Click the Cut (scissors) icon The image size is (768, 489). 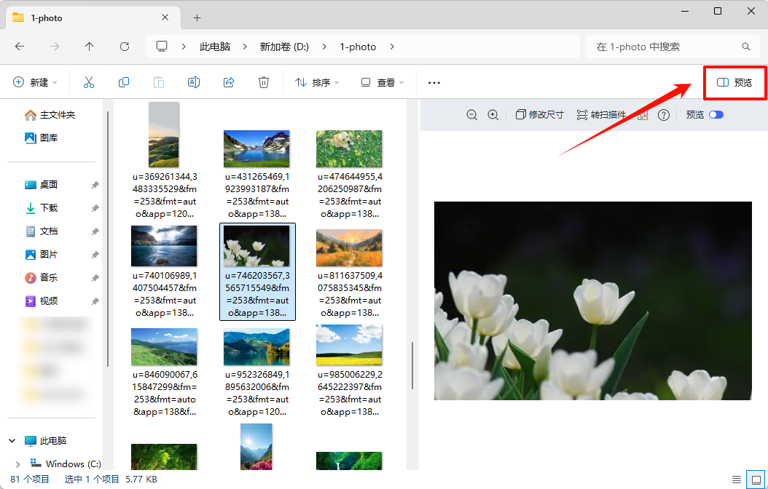click(89, 82)
